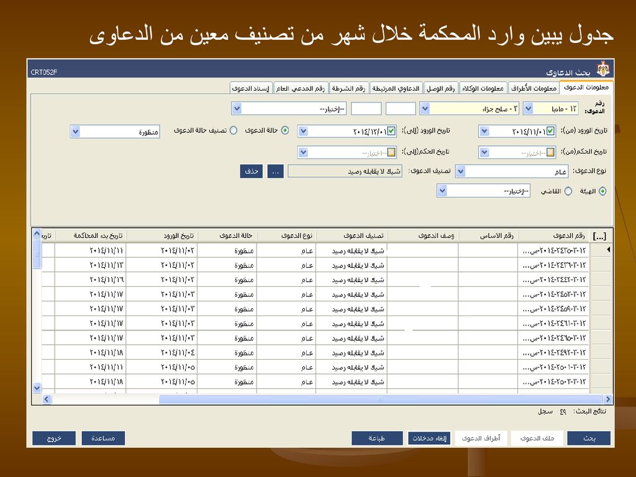The height and width of the screenshot is (477, 636).
Task: Click the طباعة print button
Action: coord(377,438)
